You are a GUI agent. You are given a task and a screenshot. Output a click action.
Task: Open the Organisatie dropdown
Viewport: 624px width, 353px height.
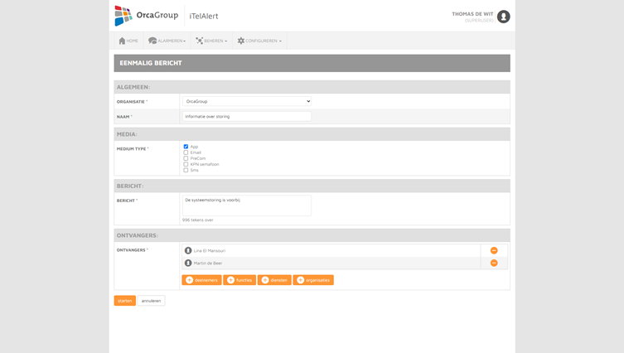point(247,101)
